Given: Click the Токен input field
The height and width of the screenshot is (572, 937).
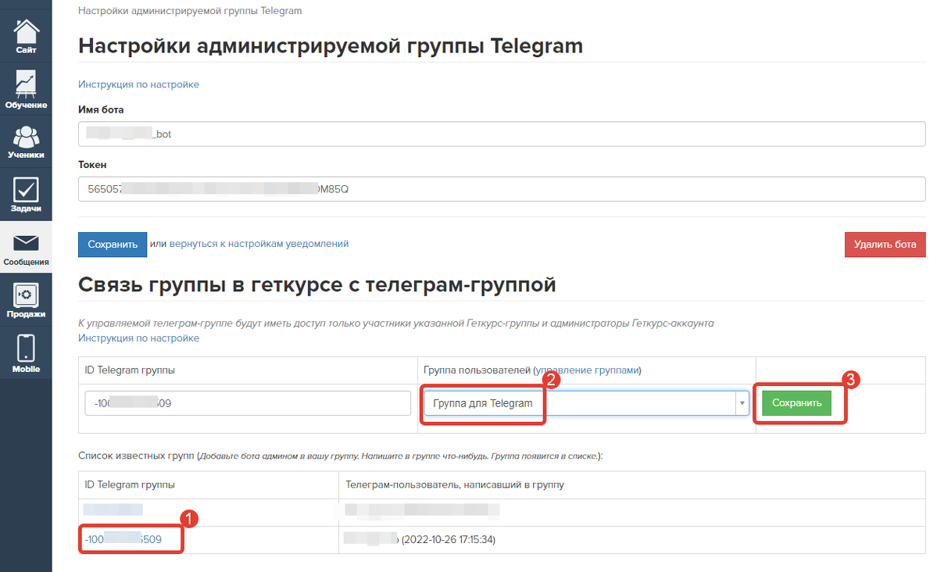Looking at the screenshot, I should point(502,189).
